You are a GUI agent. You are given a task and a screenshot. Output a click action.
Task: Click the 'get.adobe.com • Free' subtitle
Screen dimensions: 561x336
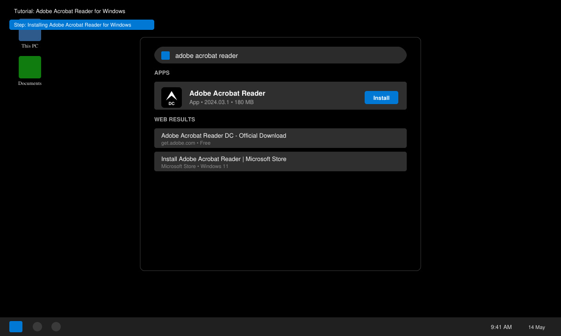click(x=186, y=143)
